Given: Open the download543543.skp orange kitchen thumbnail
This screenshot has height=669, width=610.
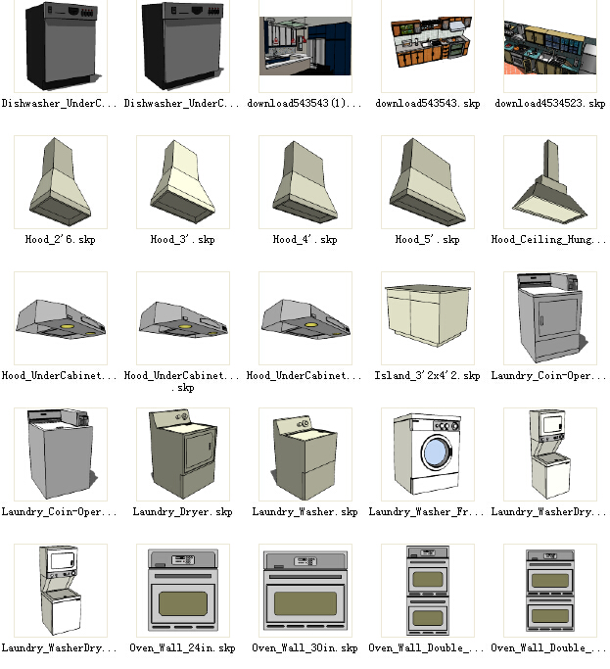Looking at the screenshot, I should (x=428, y=46).
